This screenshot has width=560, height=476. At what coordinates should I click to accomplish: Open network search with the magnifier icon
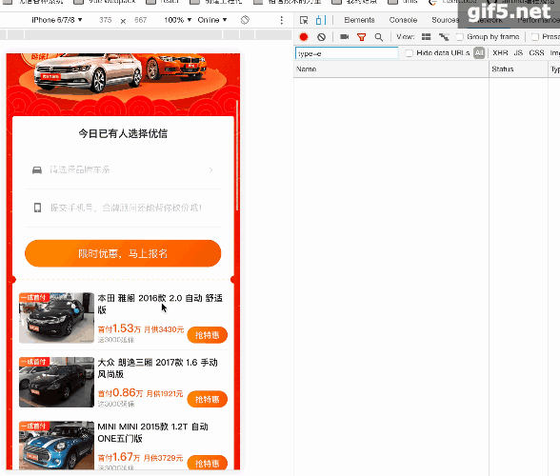379,37
